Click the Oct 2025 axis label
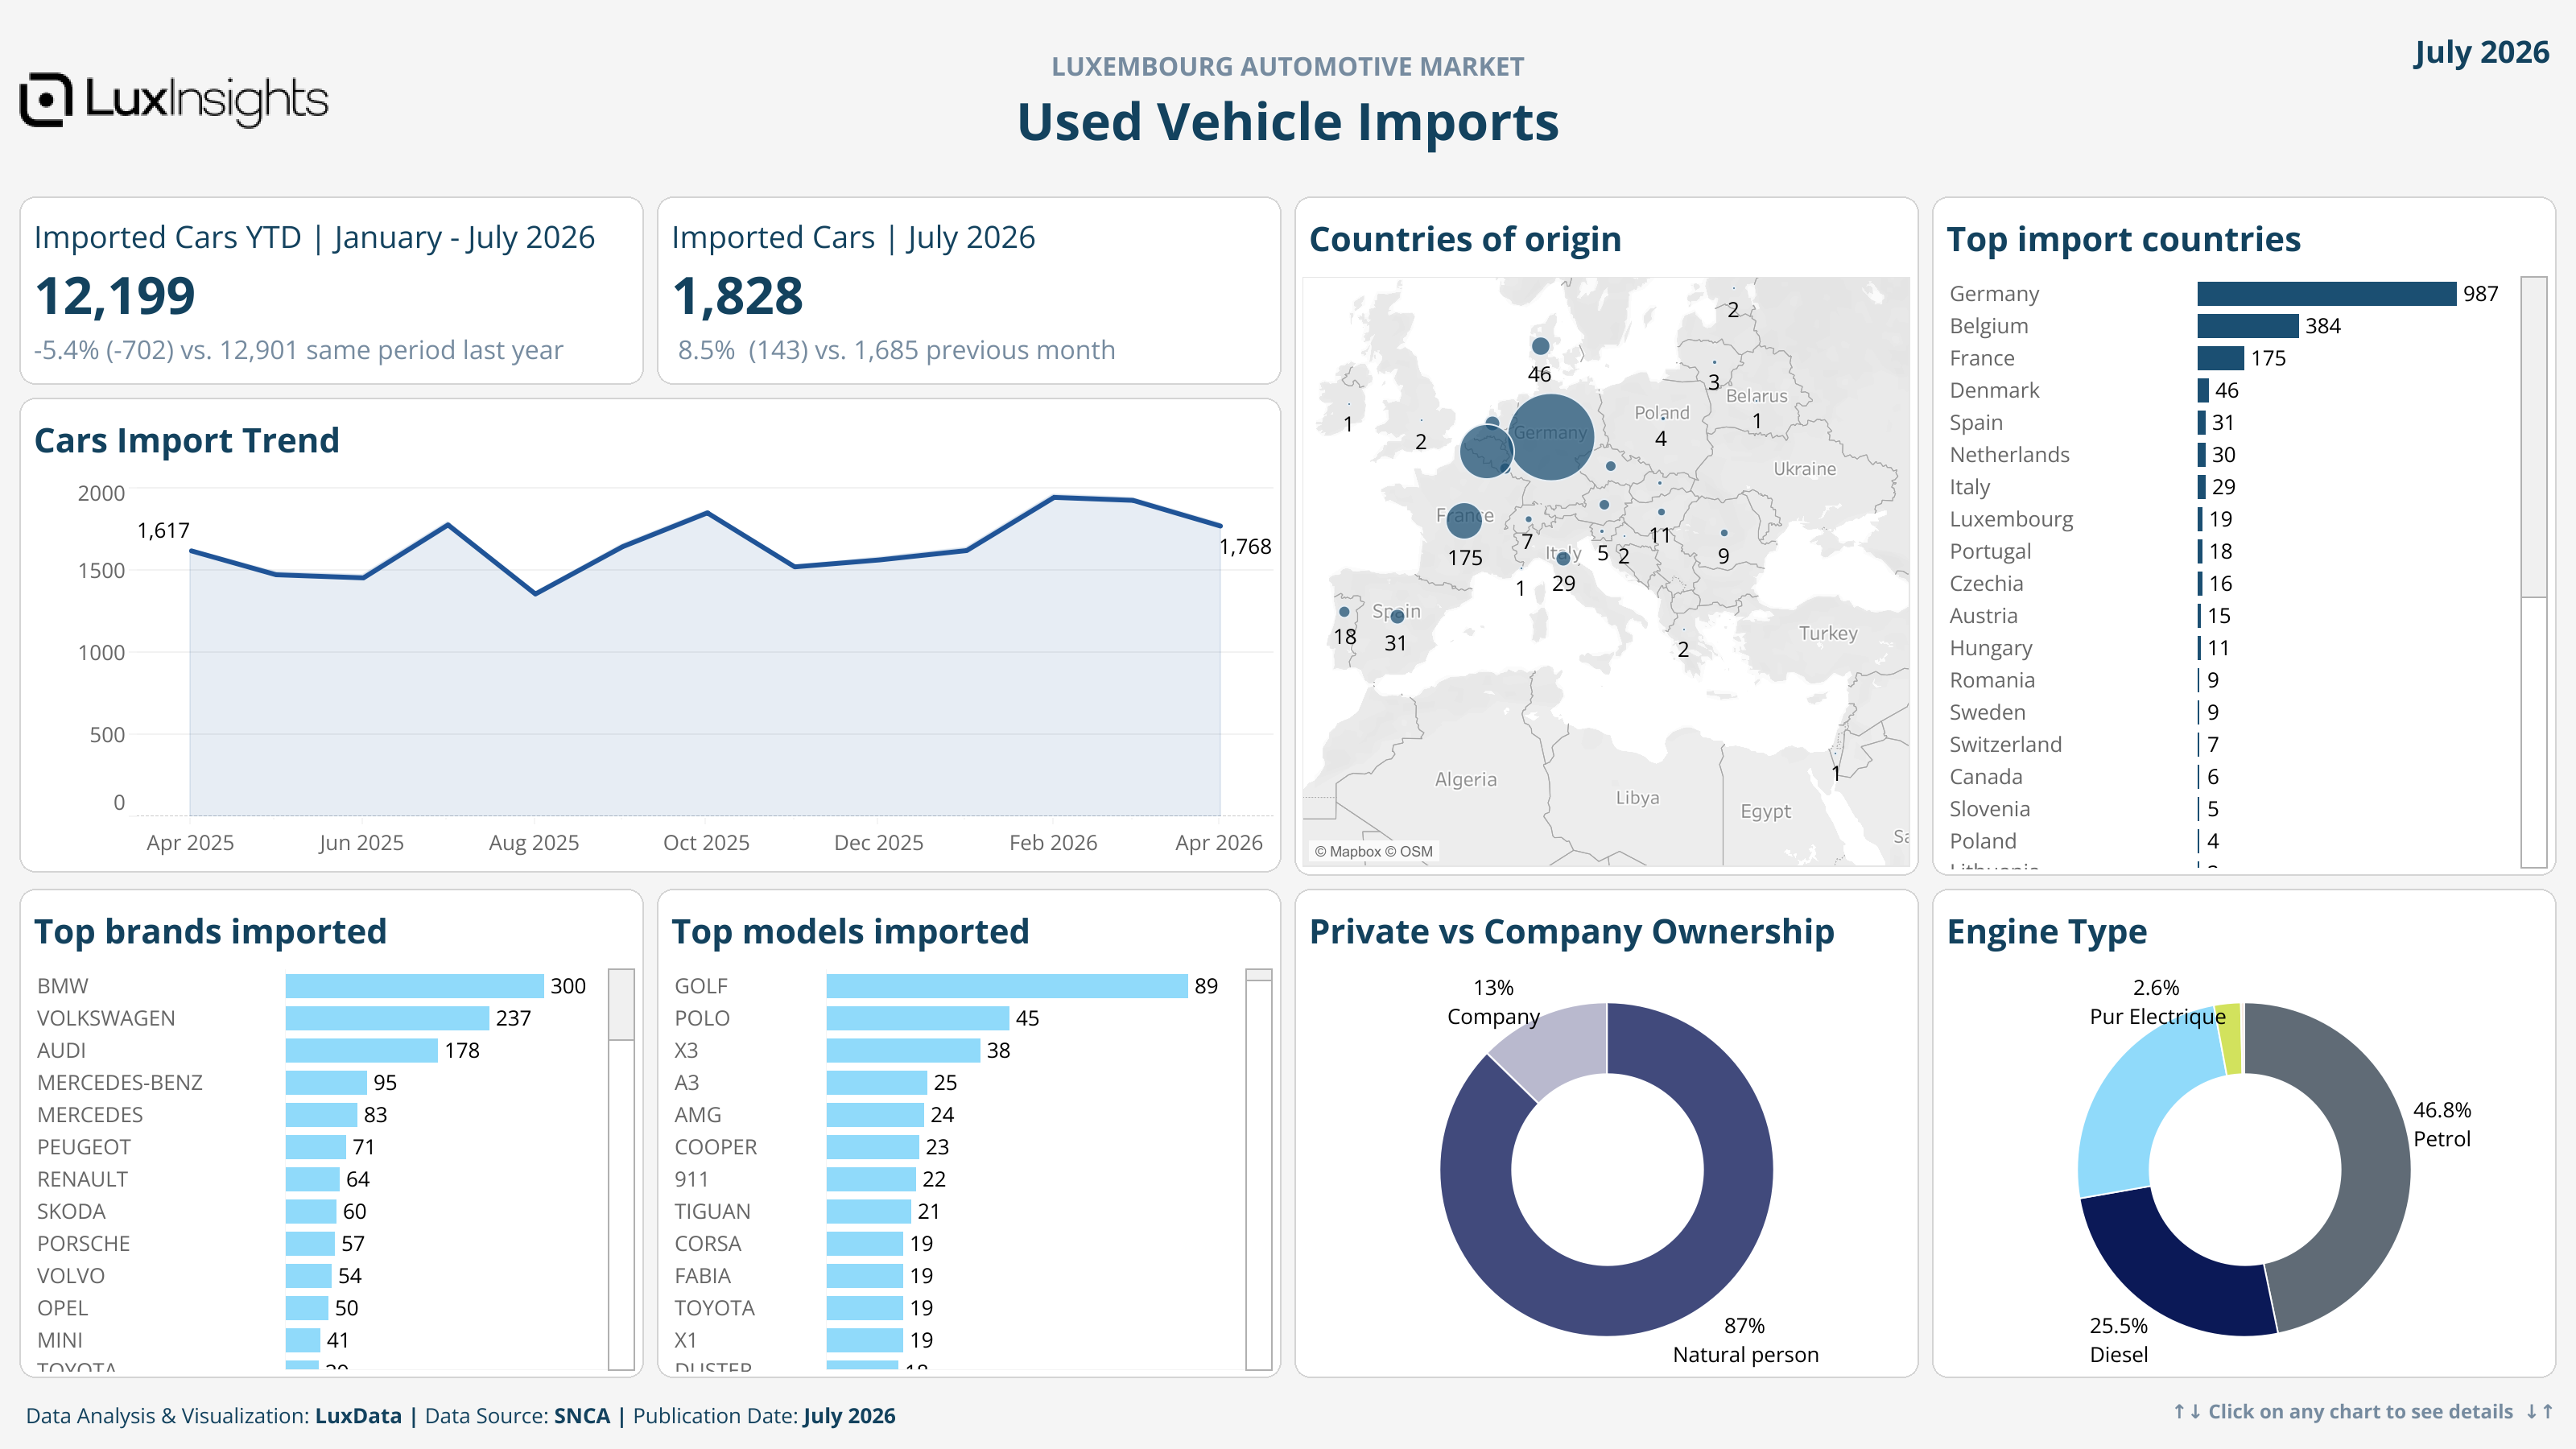2576x1449 pixels. (706, 842)
